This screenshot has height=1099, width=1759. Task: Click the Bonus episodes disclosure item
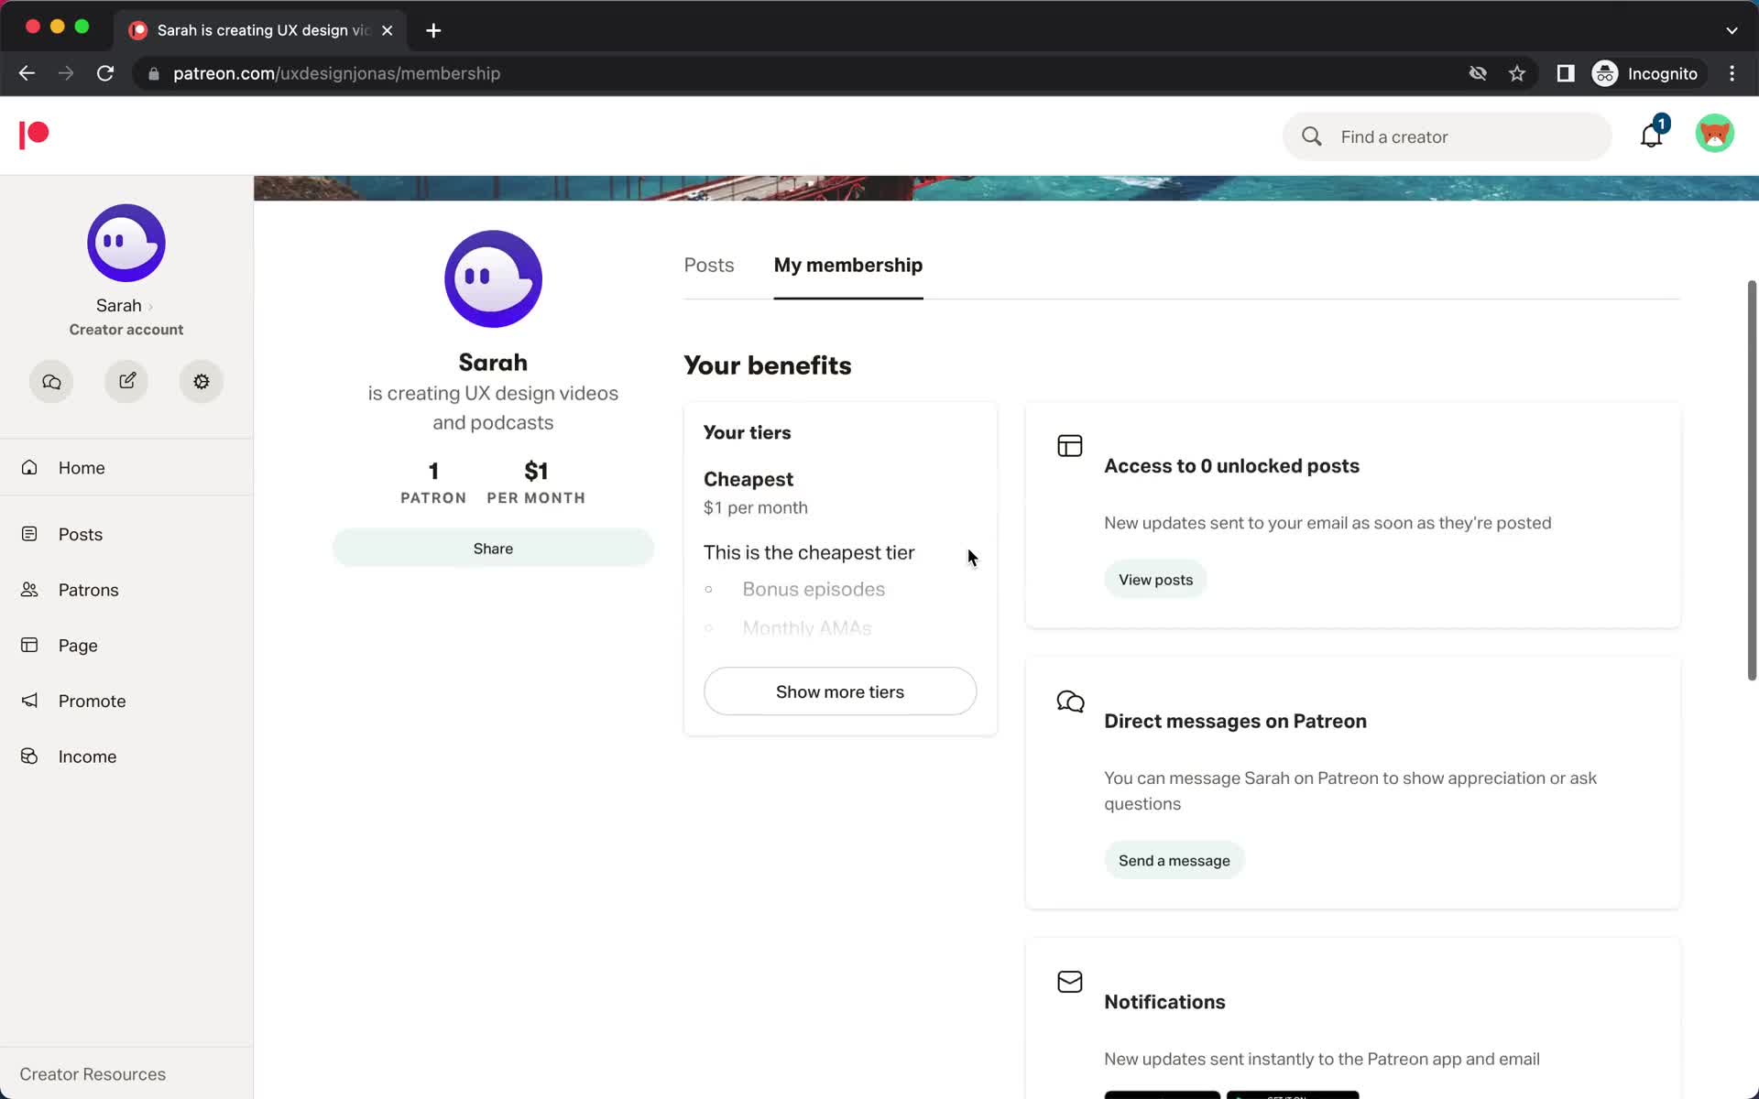tap(812, 587)
